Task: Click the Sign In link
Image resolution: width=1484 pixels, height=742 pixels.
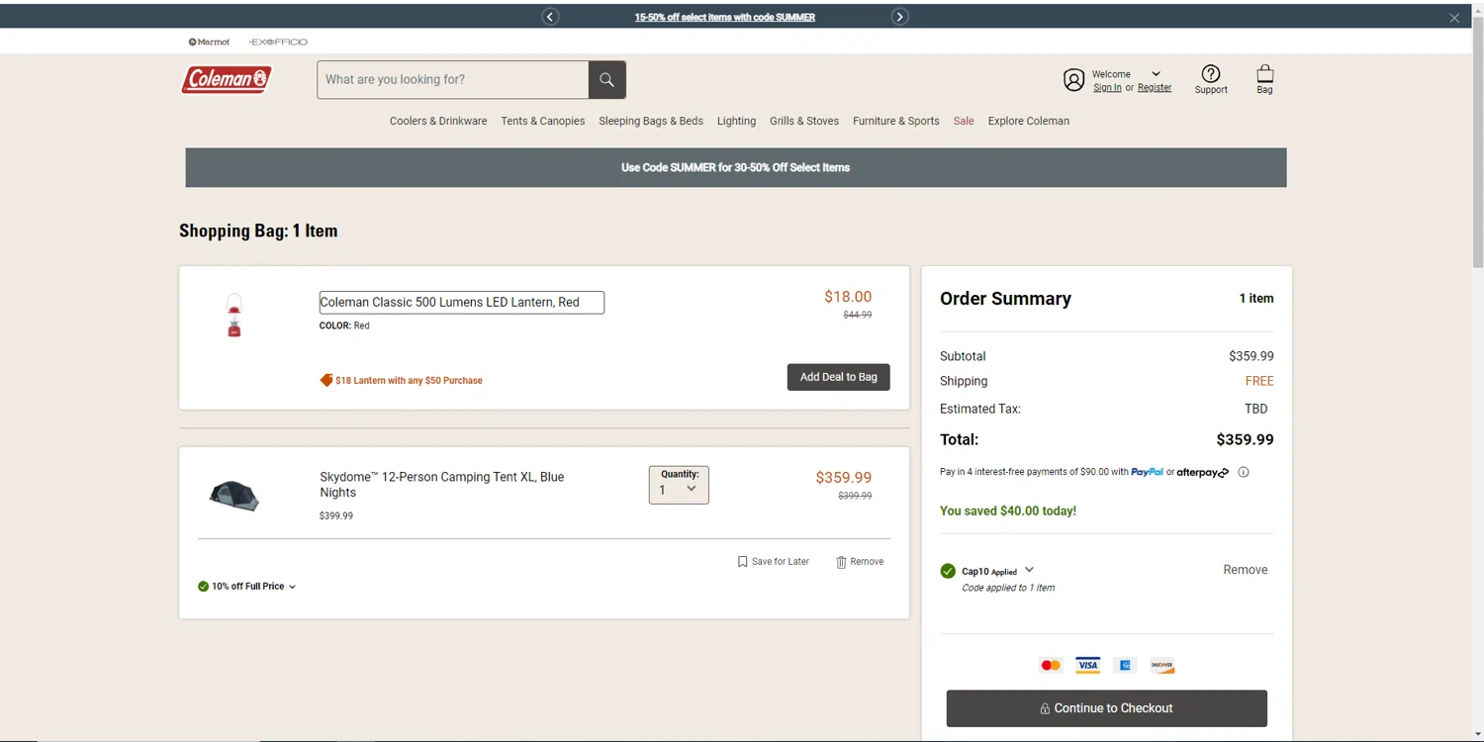Action: pos(1107,88)
